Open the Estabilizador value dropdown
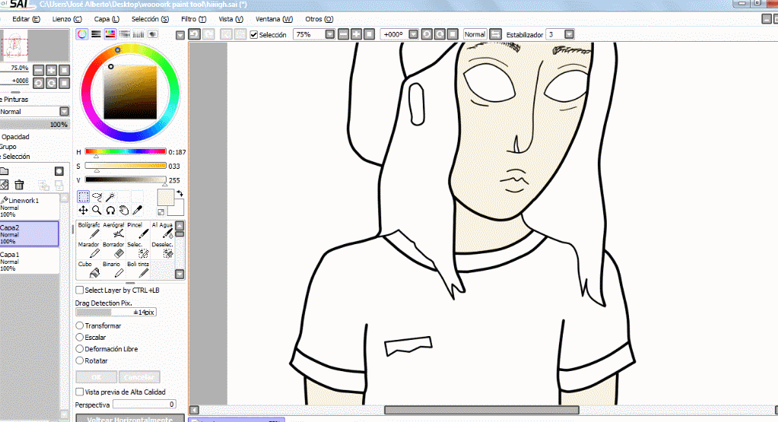 [x=569, y=34]
